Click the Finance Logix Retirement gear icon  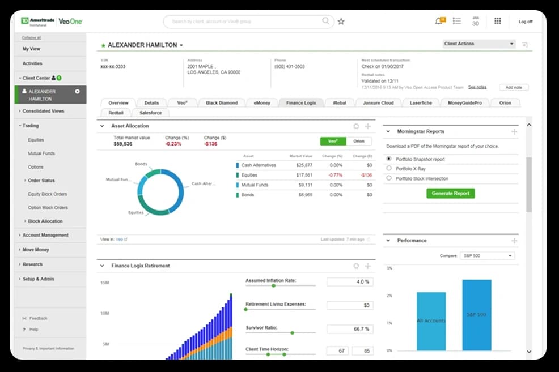[356, 266]
